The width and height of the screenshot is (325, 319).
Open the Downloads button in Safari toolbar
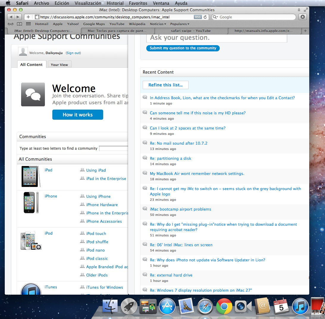(303, 17)
